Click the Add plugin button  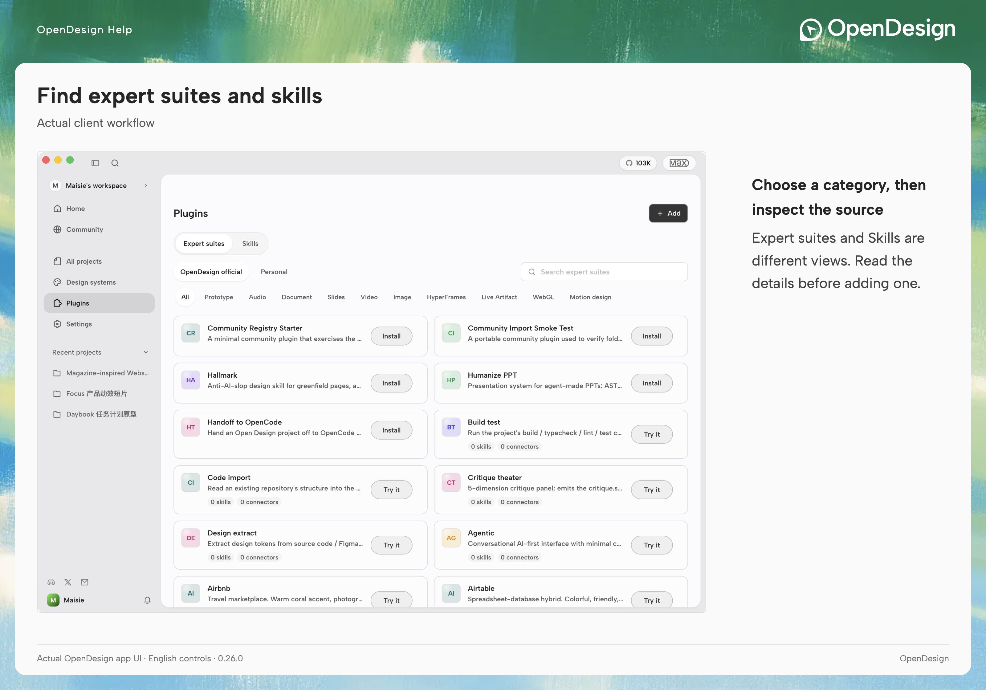pyautogui.click(x=668, y=213)
